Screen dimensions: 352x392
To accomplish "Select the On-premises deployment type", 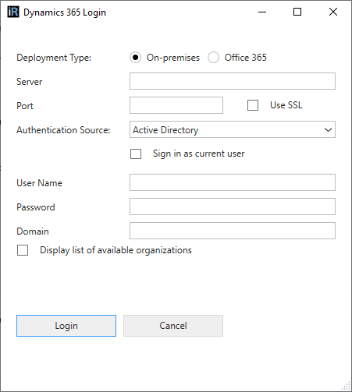I will click(135, 58).
